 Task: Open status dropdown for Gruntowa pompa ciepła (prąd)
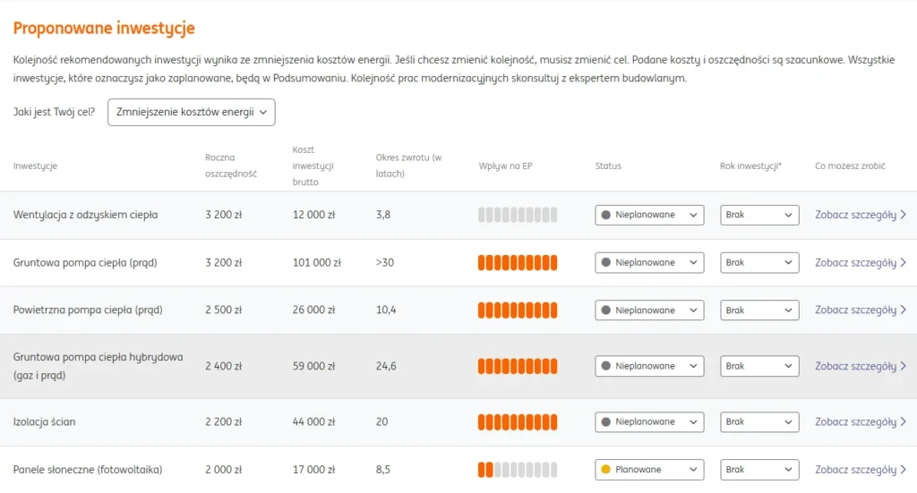(649, 263)
